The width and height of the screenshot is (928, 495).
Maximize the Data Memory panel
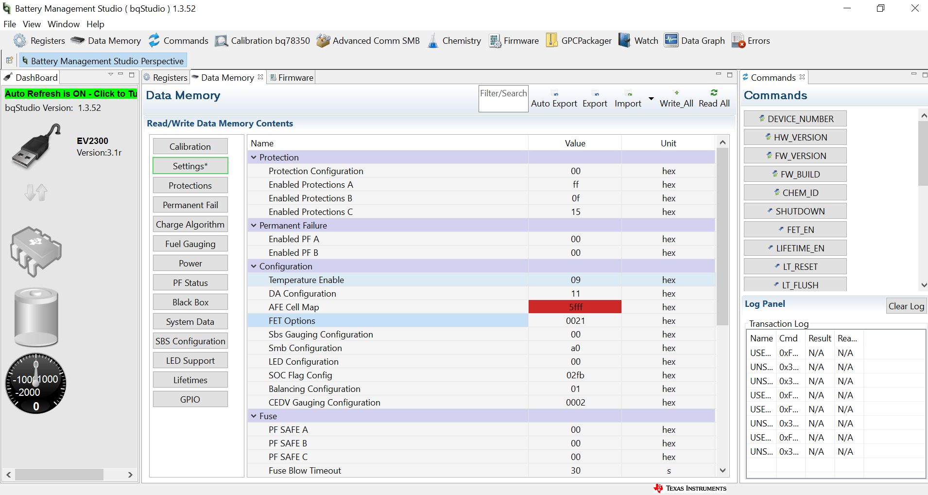(729, 74)
